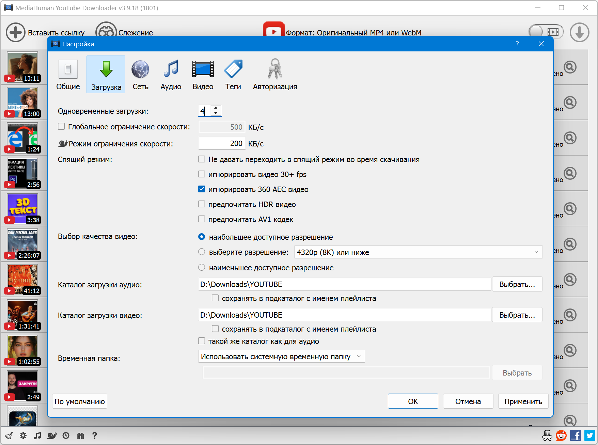
Task: Increase simultaneous downloads with up arrow
Action: click(216, 108)
